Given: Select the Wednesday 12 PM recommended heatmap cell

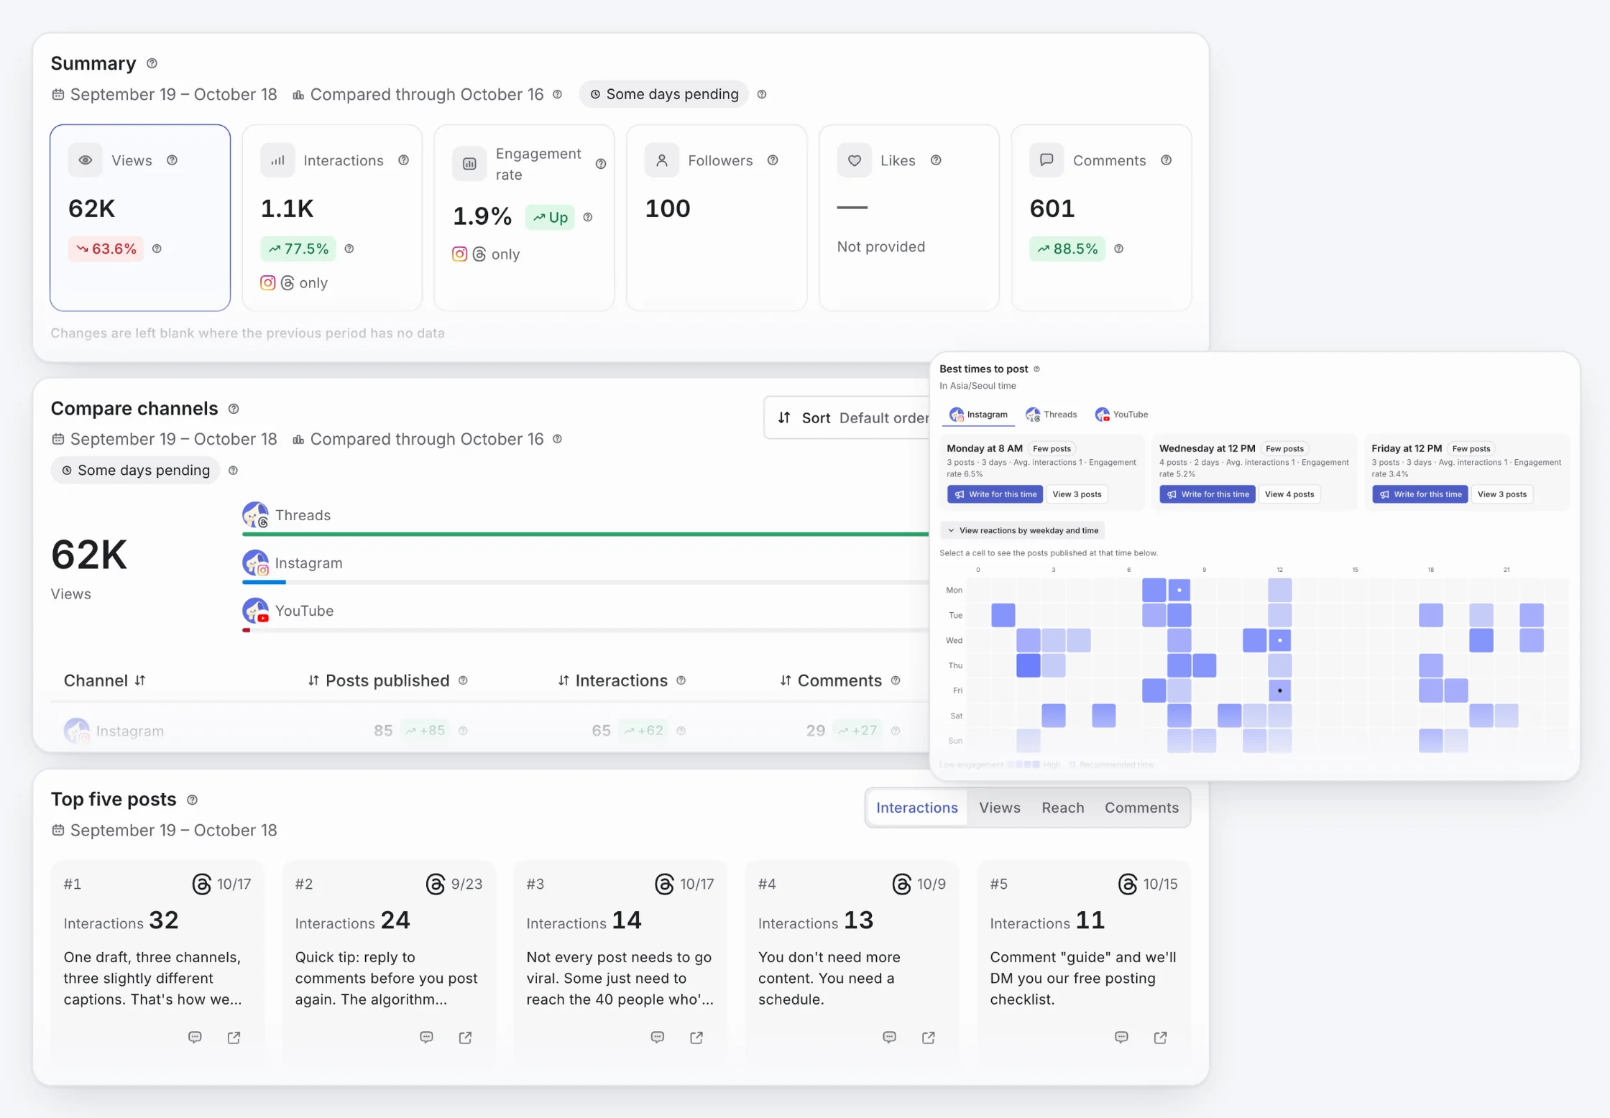Looking at the screenshot, I should pos(1280,640).
